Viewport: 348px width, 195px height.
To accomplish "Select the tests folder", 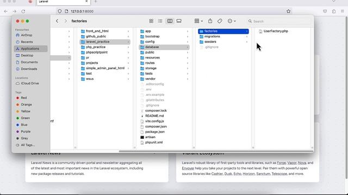I will pyautogui.click(x=164, y=74).
